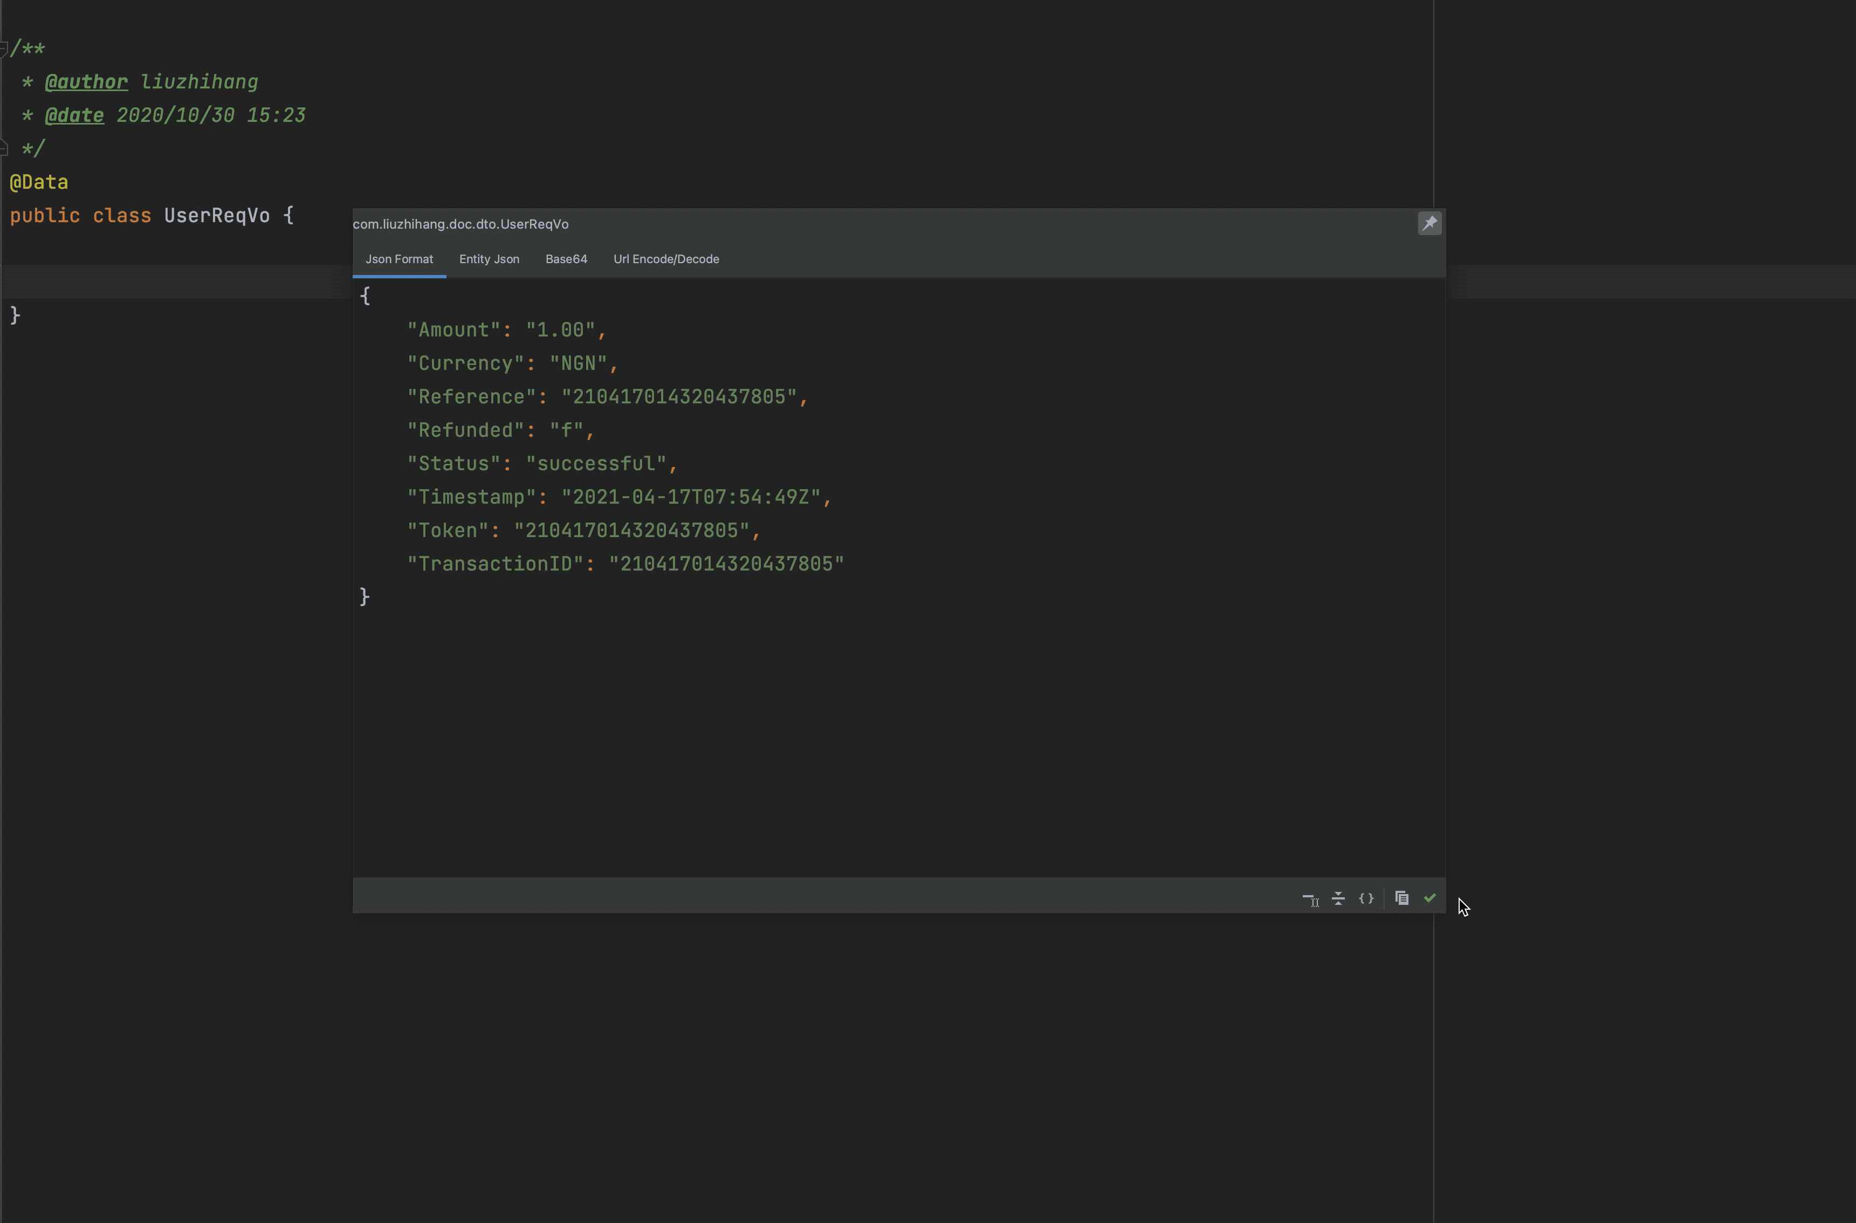Click the "Status": "successful" line
Screen dimensions: 1856x1223
542,464
